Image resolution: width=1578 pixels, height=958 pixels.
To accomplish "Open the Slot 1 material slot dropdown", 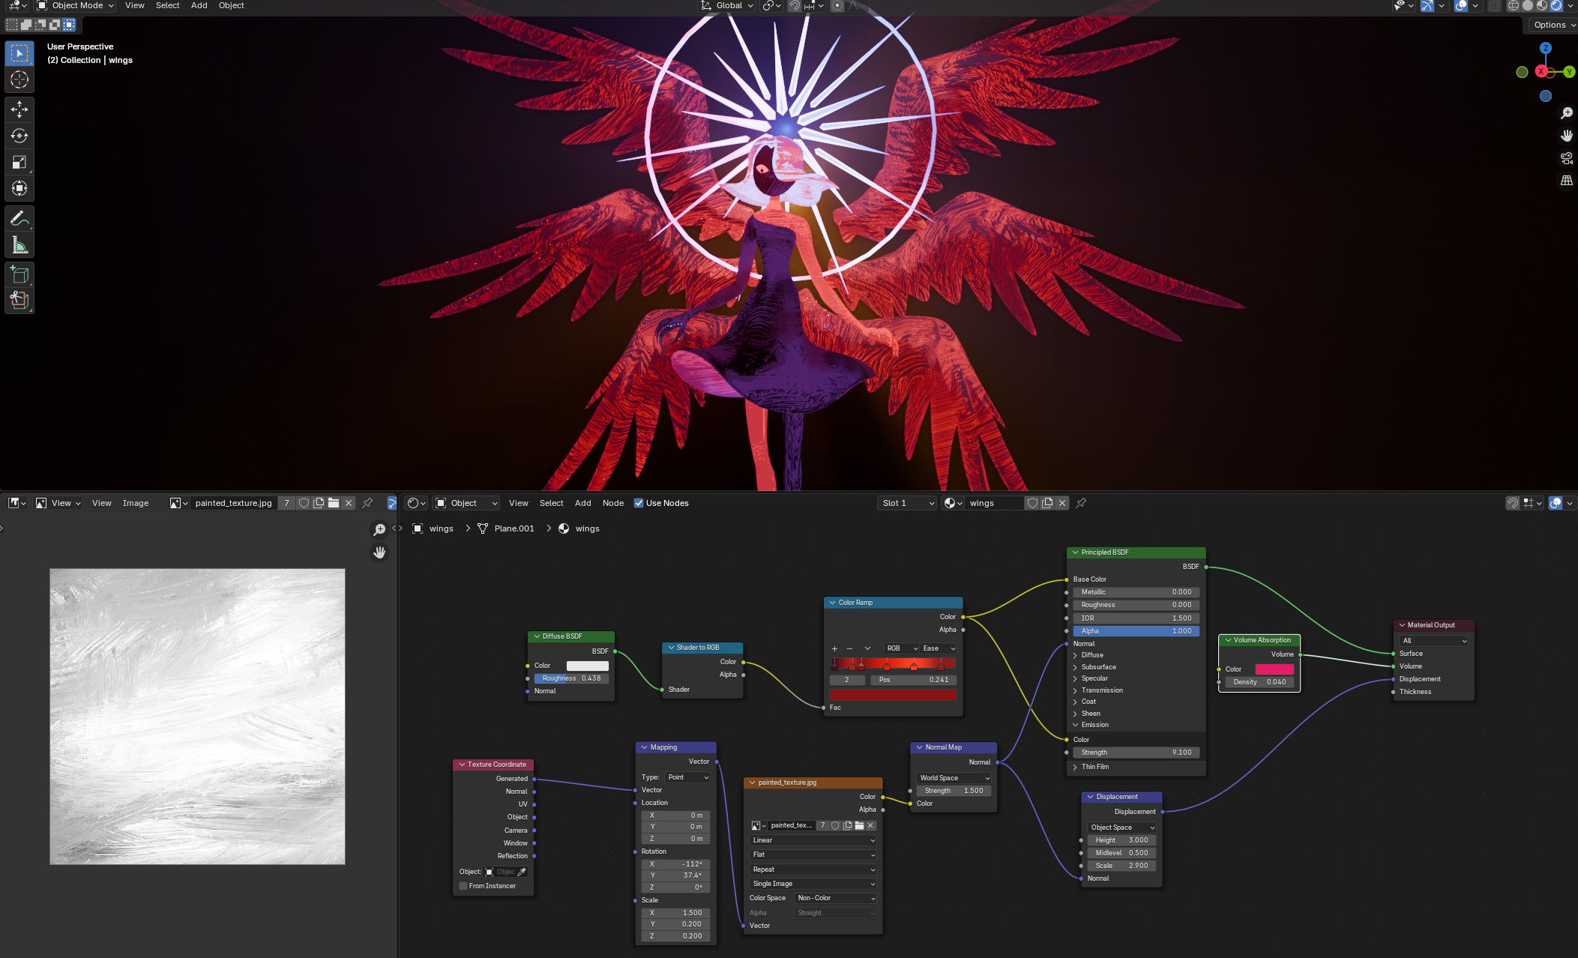I will (x=907, y=503).
